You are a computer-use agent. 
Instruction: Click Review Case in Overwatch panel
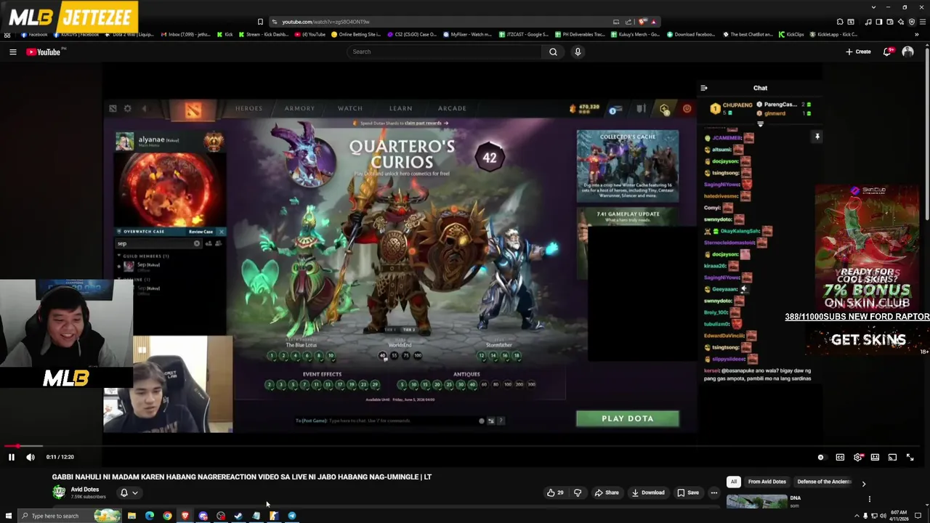(x=201, y=232)
